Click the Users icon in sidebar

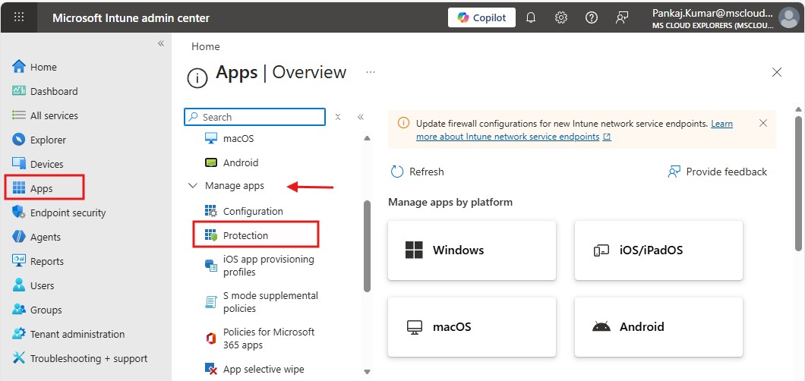(18, 285)
